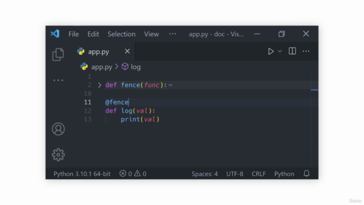Open the run options dropdown arrow
364x205 pixels.
(x=280, y=51)
